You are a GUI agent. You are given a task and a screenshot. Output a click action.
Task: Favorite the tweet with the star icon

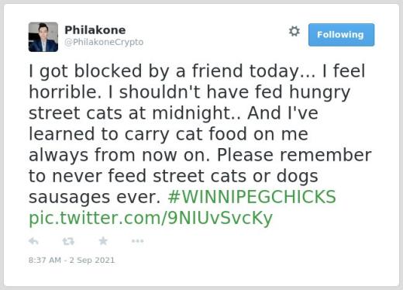tap(103, 241)
